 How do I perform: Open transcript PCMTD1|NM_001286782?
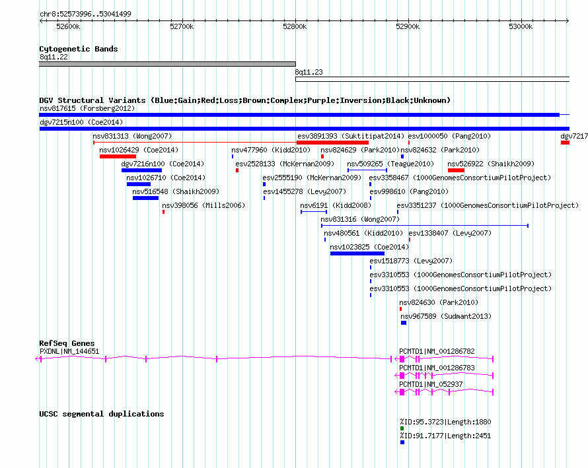(437, 351)
